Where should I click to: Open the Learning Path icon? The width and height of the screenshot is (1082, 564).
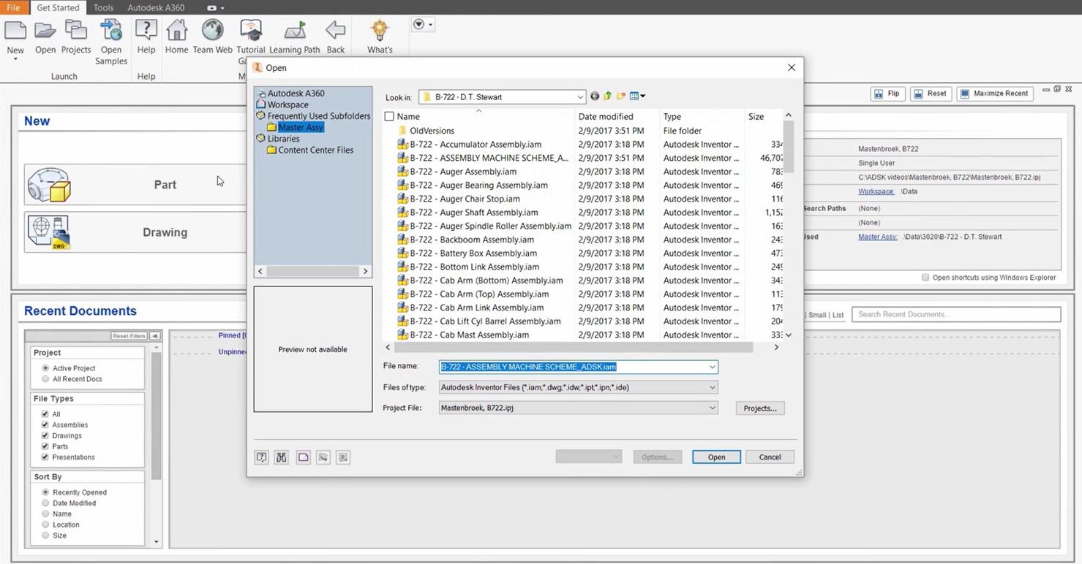(295, 31)
